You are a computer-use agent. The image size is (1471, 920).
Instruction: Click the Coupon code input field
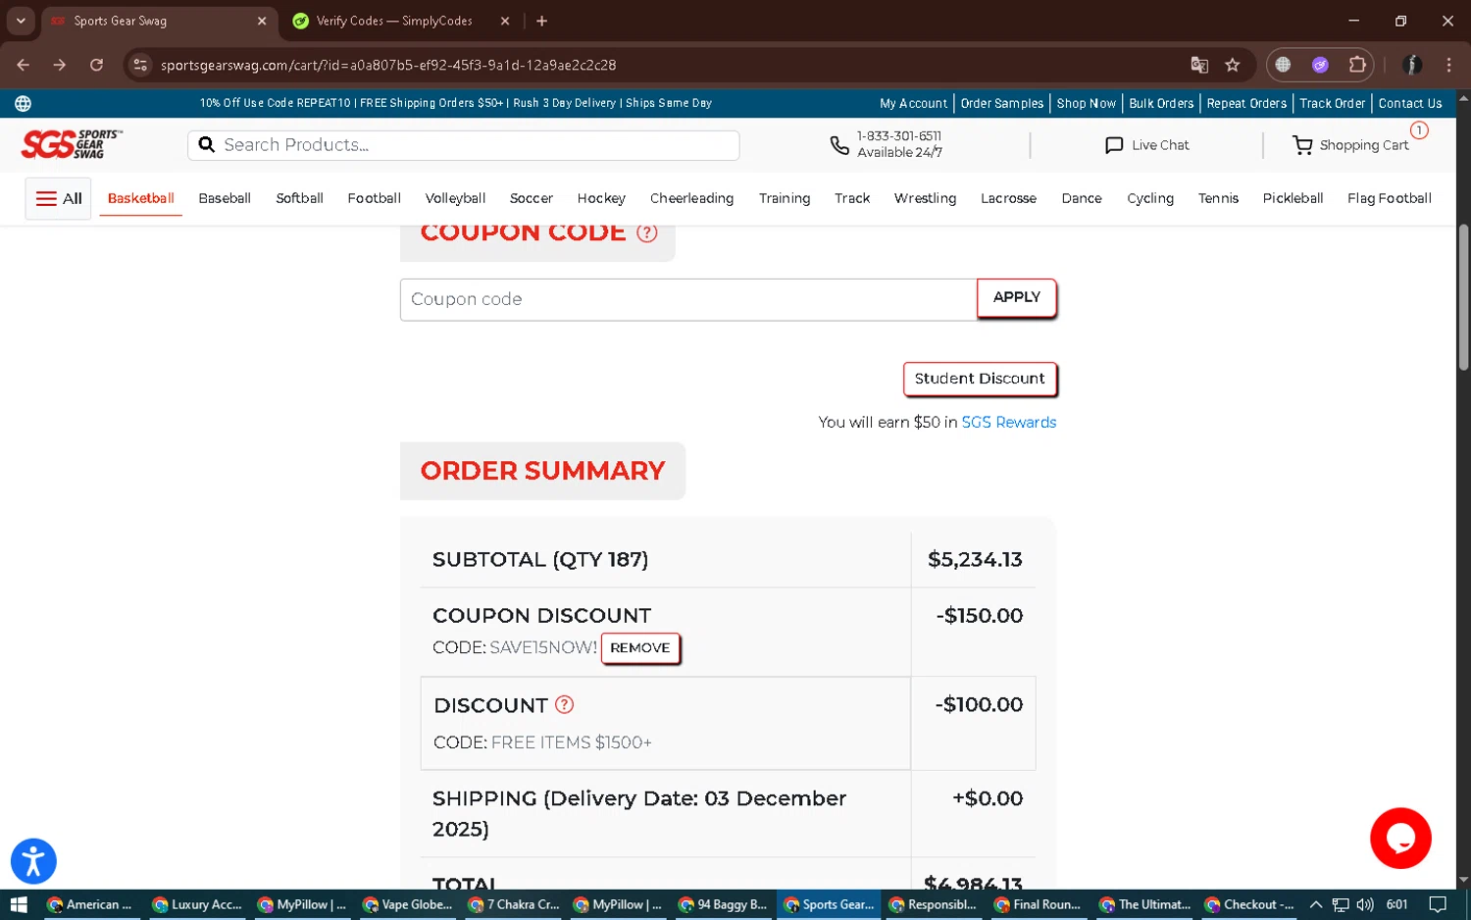(x=688, y=299)
